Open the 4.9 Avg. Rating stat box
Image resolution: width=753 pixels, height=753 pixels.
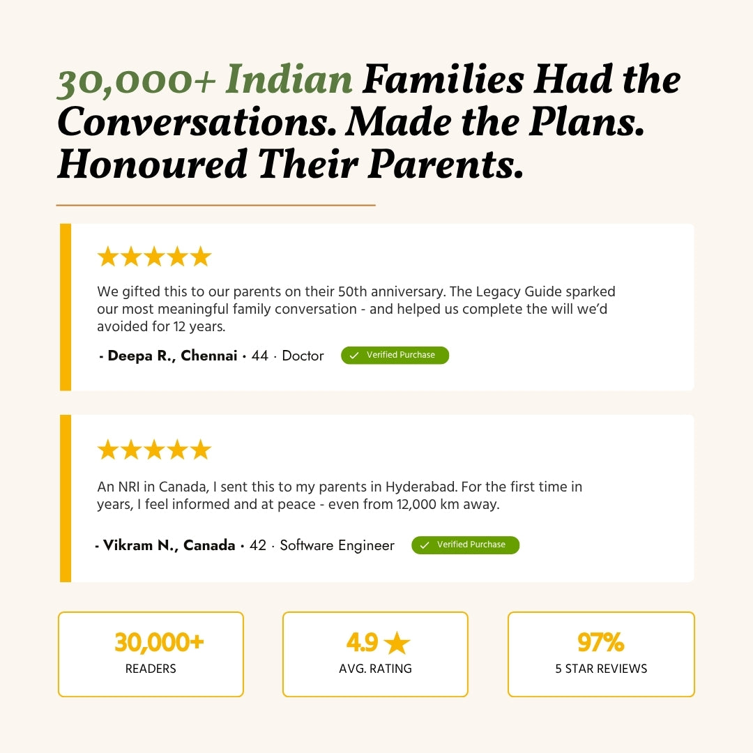click(x=375, y=654)
